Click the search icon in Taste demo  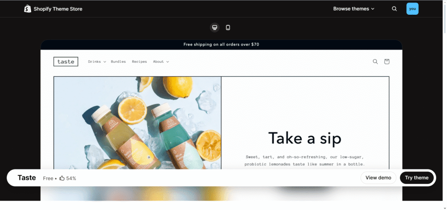pos(375,62)
